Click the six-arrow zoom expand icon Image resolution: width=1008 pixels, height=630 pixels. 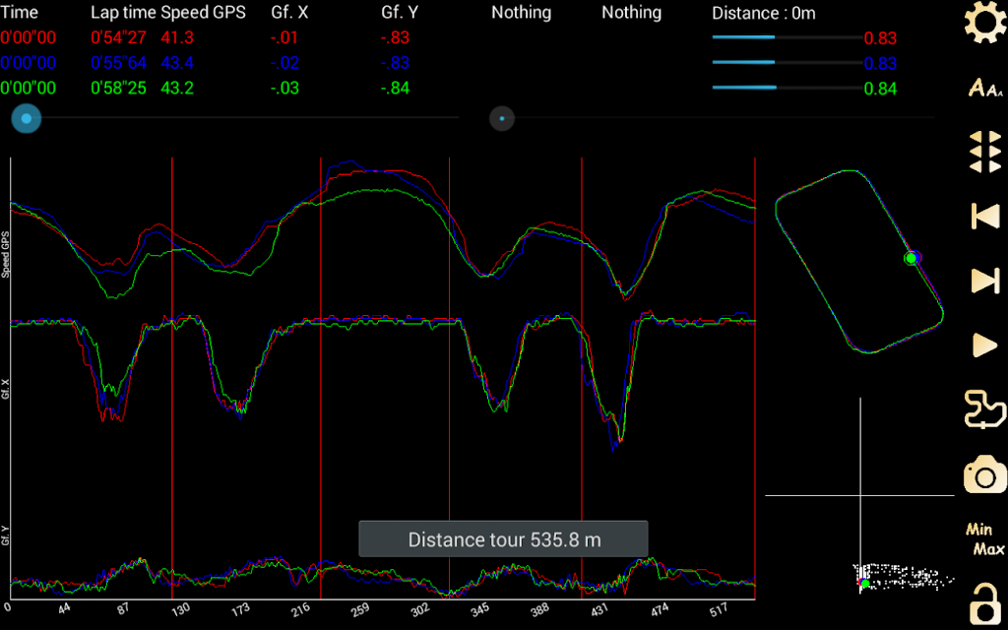984,152
